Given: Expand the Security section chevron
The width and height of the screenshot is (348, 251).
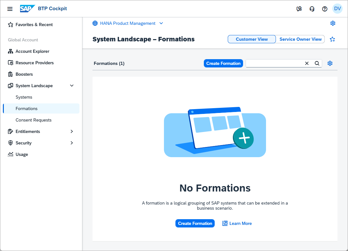Looking at the screenshot, I should click(x=72, y=143).
